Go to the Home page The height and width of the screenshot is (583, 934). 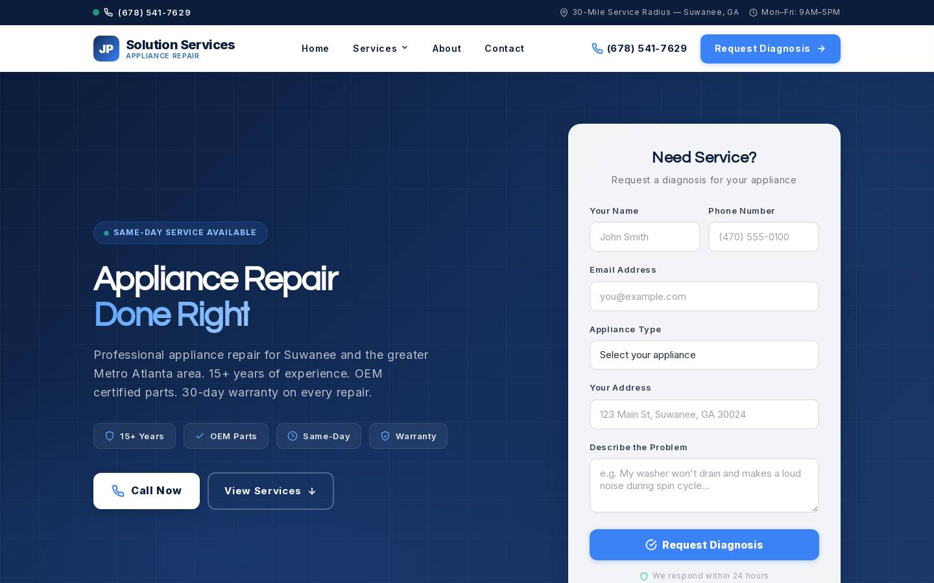click(315, 49)
